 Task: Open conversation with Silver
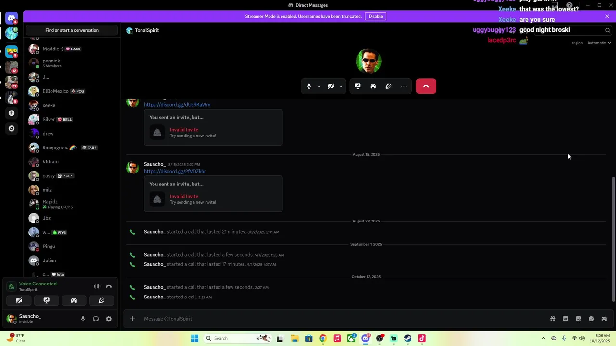click(72, 119)
